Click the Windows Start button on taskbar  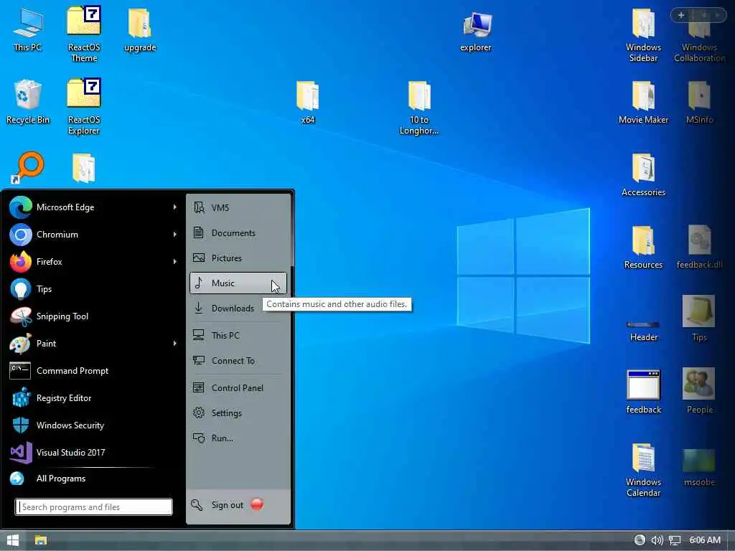[13, 540]
